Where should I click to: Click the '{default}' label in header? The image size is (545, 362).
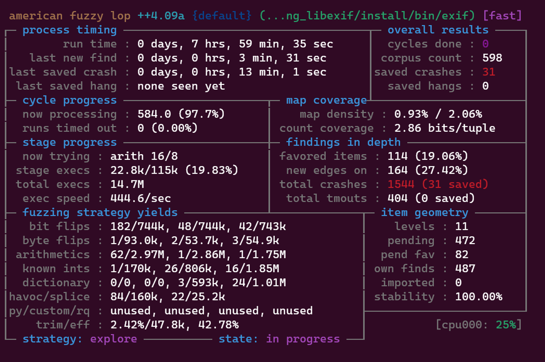[x=222, y=16]
